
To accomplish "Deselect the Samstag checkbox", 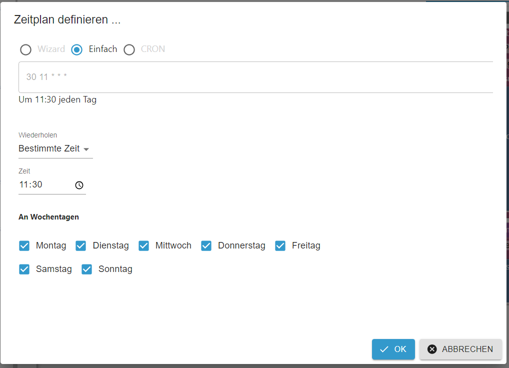I will tap(24, 269).
